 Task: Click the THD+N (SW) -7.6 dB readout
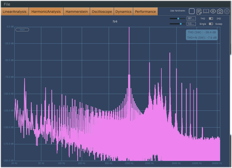202,38
